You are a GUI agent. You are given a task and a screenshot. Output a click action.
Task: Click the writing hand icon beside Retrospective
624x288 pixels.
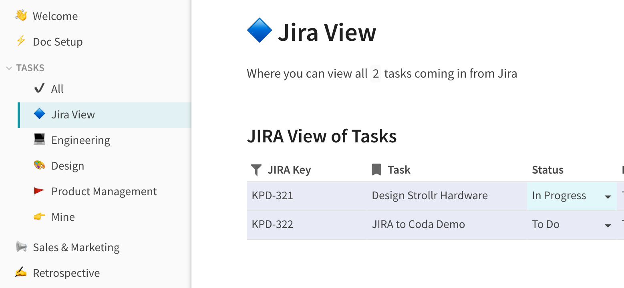click(21, 272)
